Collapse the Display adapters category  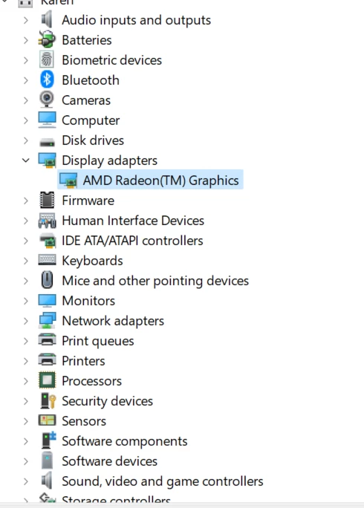pyautogui.click(x=26, y=160)
